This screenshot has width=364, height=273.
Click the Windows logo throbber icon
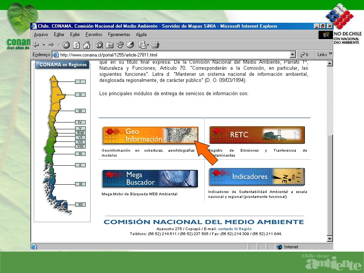325,35
